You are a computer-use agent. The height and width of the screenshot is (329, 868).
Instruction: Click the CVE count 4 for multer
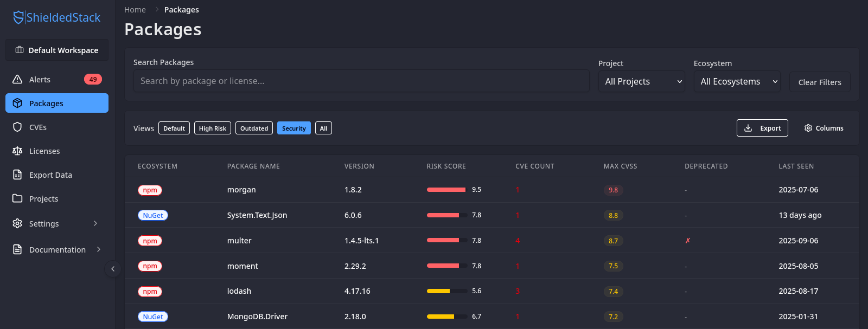click(x=518, y=241)
